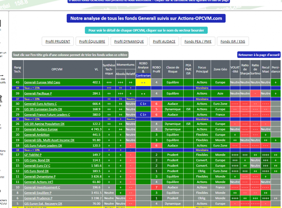Open the Profil DYNAMIQUE filter
The image size is (282, 208).
[129, 41]
